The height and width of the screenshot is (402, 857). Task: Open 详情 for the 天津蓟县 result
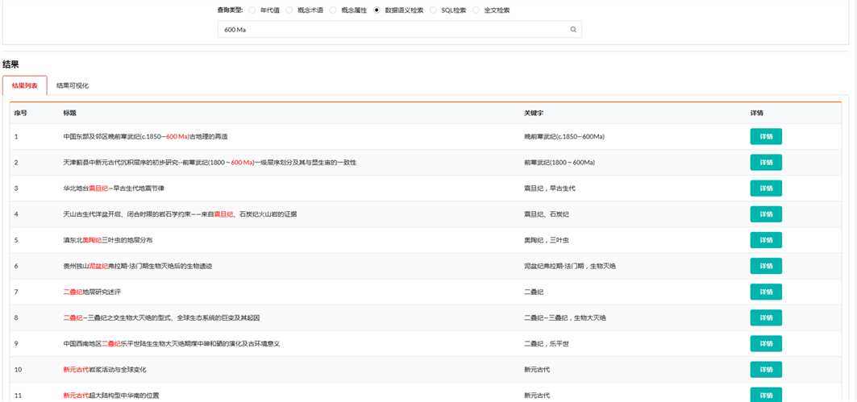tap(766, 162)
